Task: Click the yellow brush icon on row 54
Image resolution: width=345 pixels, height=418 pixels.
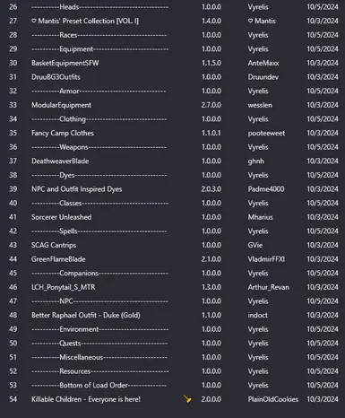Action: tap(187, 399)
